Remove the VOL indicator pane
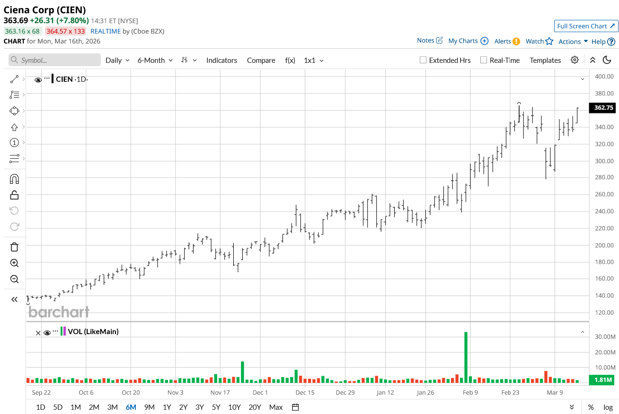 click(x=38, y=333)
